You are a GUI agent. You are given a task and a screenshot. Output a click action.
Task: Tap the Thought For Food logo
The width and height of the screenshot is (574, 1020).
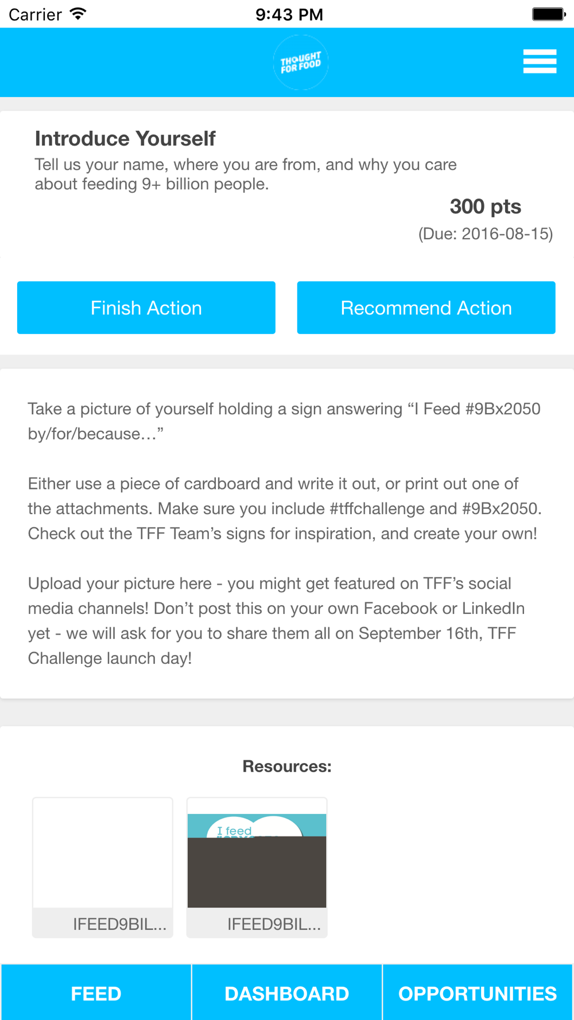301,63
